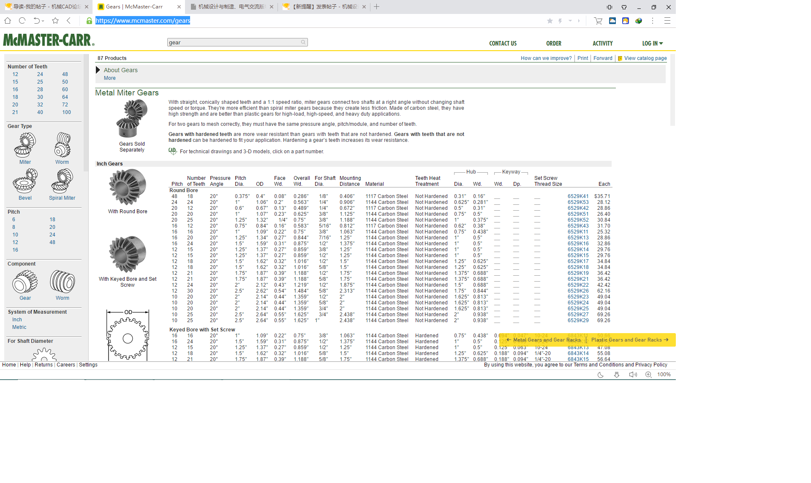Screen dimensions: 811x483
Task: Click More under About Gears
Action: (109, 78)
